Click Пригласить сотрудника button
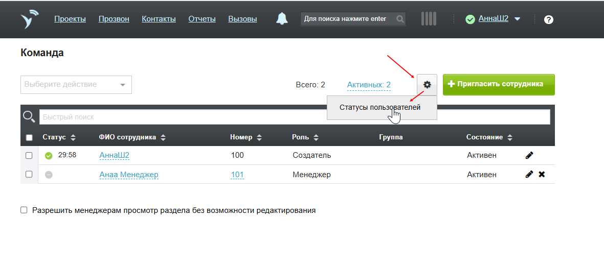This screenshot has width=604, height=266. point(498,84)
